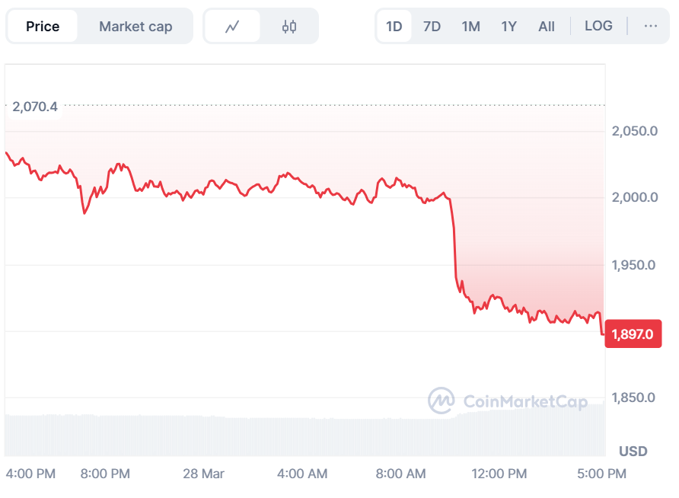Switch to the candlestick chart icon
This screenshot has height=498, width=679.
[288, 27]
